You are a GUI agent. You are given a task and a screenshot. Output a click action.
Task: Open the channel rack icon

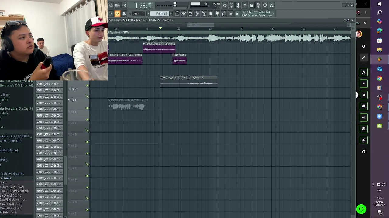190,14
